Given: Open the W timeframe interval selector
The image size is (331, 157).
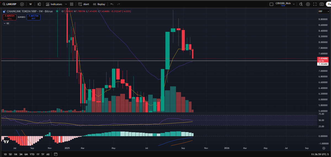Looking at the screenshot, I should 30,4.
